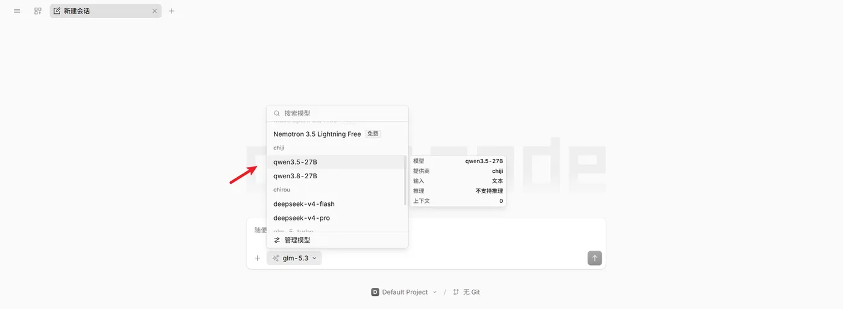Focus the 搜索模型 search field
This screenshot has width=843, height=309.
tap(337, 113)
